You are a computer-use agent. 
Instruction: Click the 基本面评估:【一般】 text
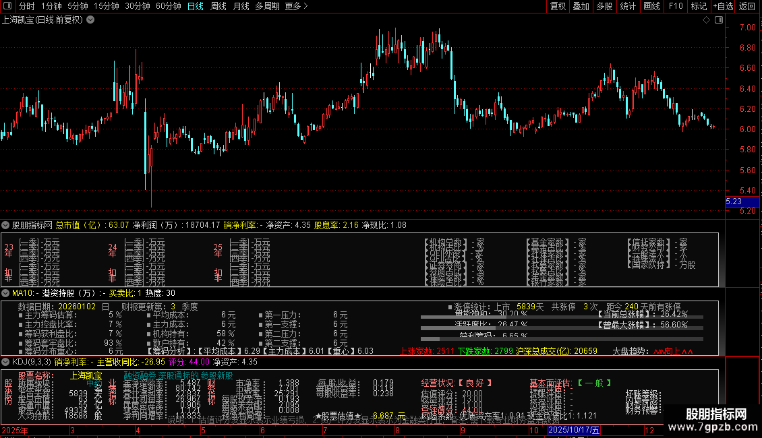click(x=570, y=383)
